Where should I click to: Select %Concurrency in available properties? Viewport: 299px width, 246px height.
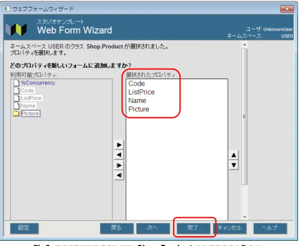[38, 83]
